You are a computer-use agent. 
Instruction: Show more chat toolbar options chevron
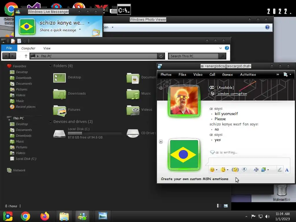278,74
